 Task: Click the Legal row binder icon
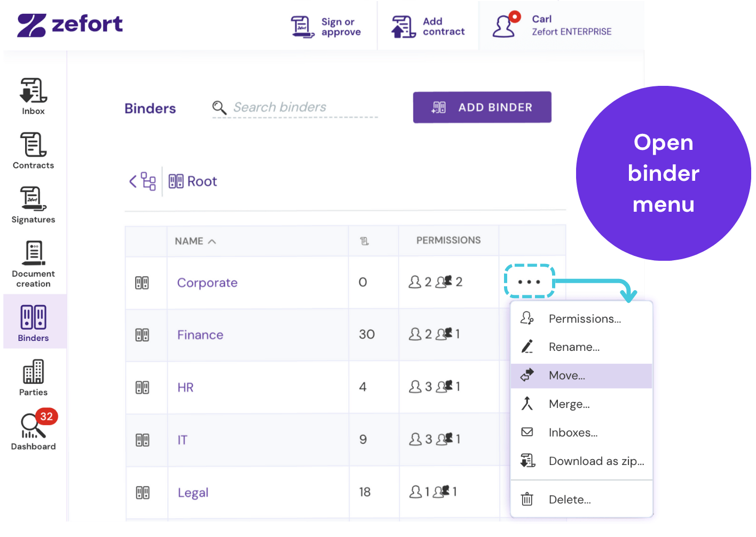tap(143, 492)
